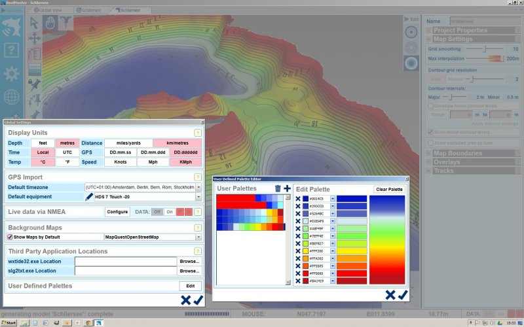Select the pan hand tool
The height and width of the screenshot is (327, 524).
coord(49,23)
